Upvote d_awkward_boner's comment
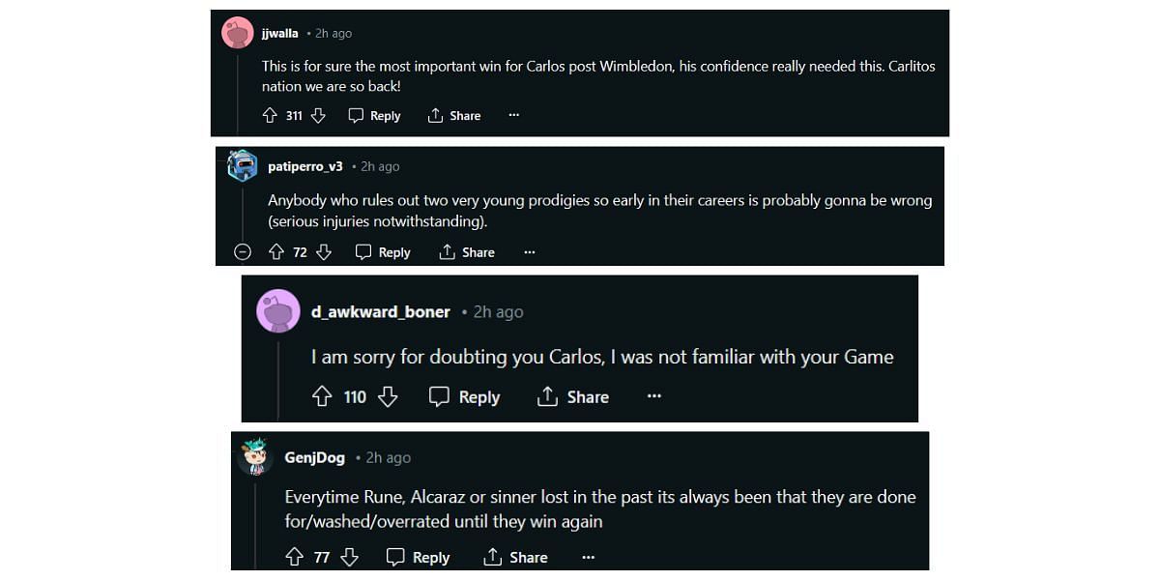The width and height of the screenshot is (1160, 580). [322, 397]
